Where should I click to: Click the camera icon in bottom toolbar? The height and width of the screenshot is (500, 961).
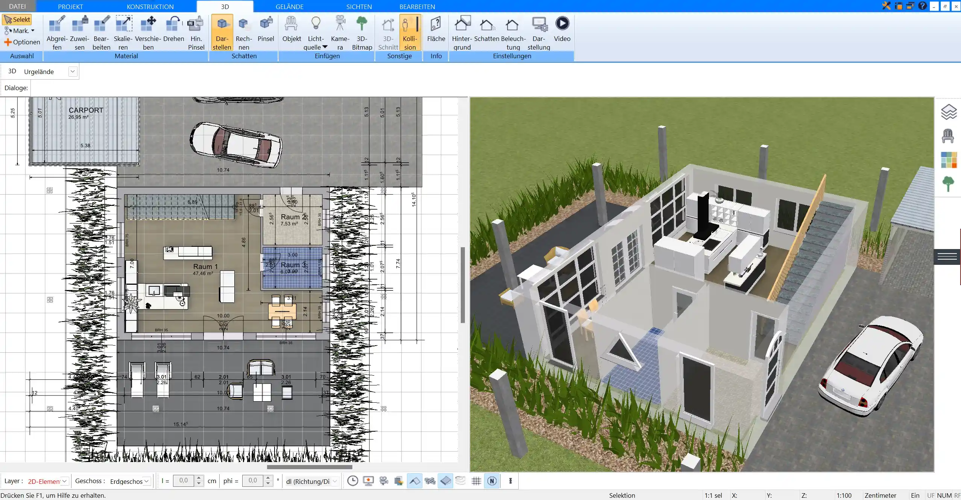(384, 481)
